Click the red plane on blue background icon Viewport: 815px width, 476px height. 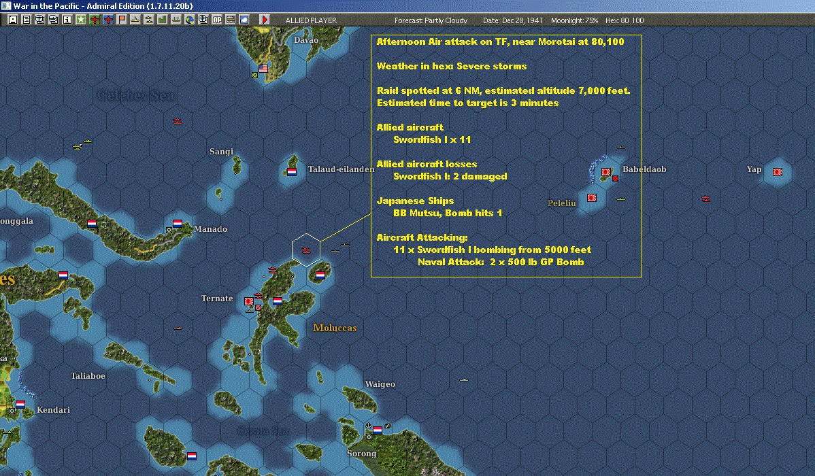pyautogui.click(x=108, y=20)
